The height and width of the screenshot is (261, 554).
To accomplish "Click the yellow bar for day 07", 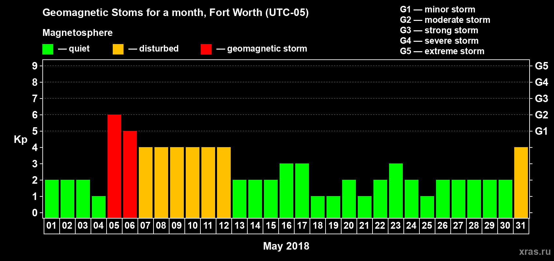I will coord(146,182).
